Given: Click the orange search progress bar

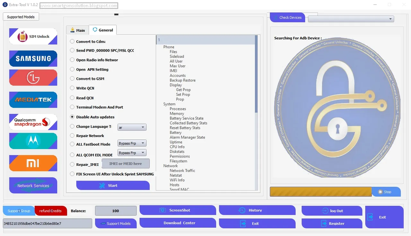Looking at the screenshot, I should coord(321,192).
